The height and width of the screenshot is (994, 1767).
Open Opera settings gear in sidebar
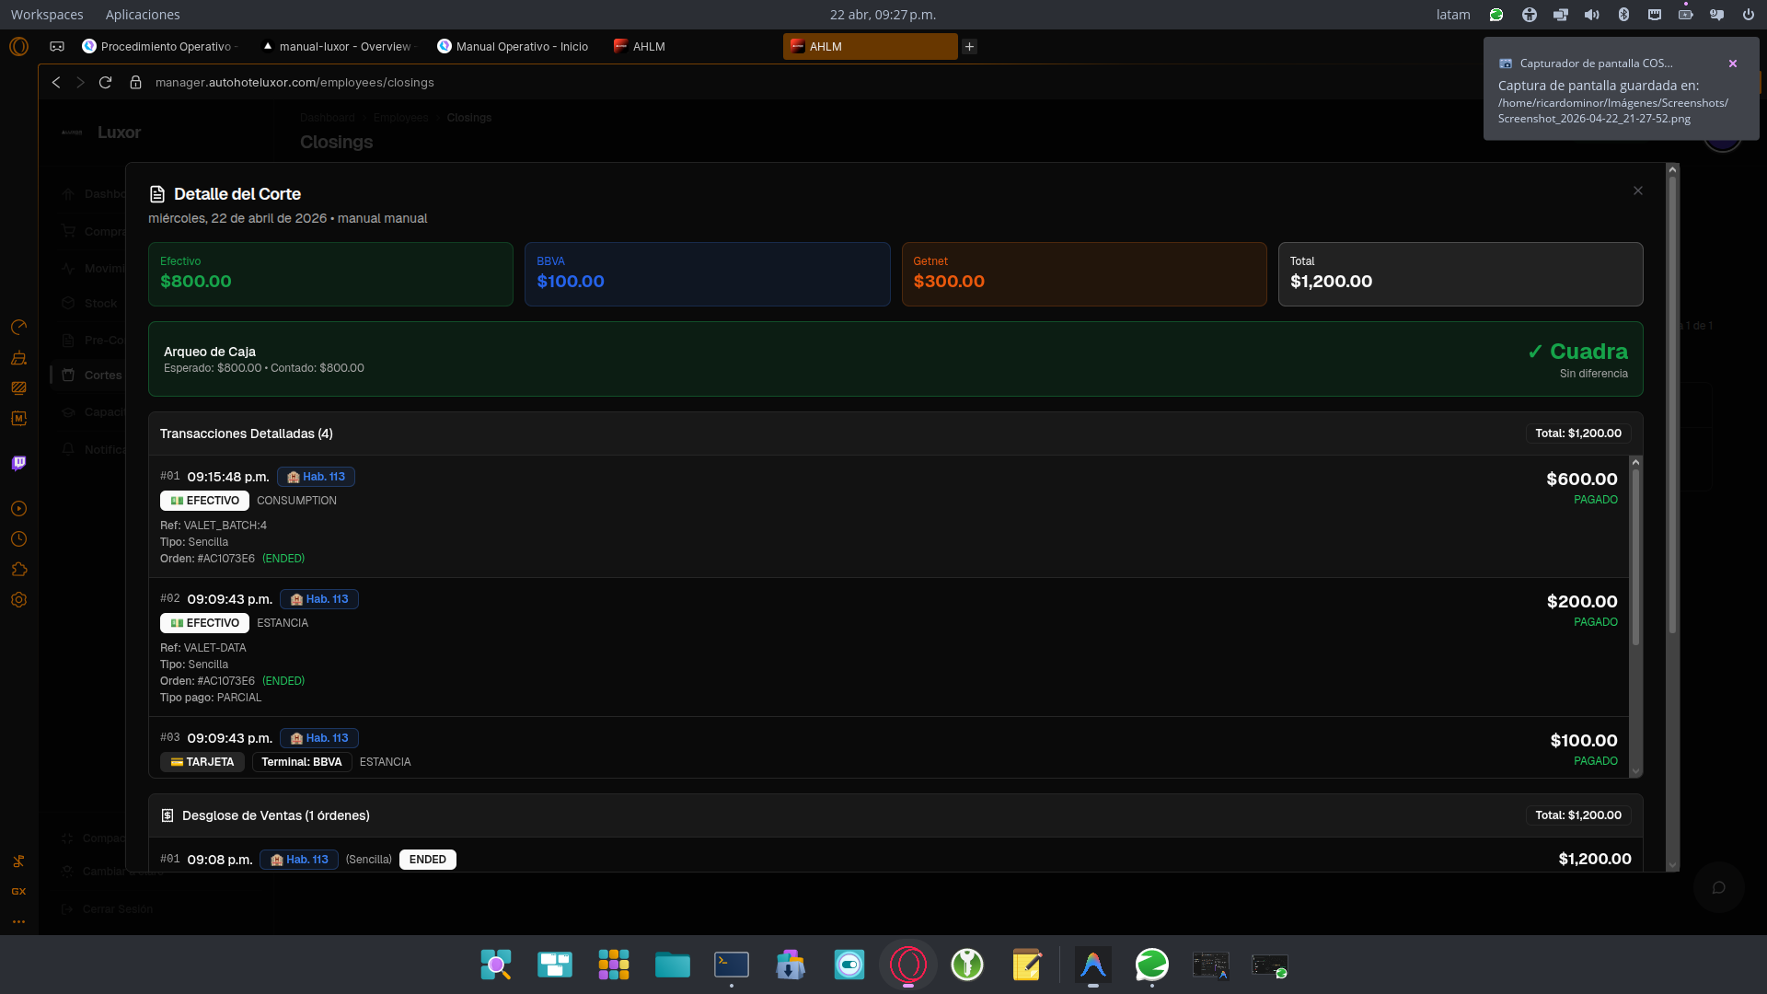pos(18,600)
